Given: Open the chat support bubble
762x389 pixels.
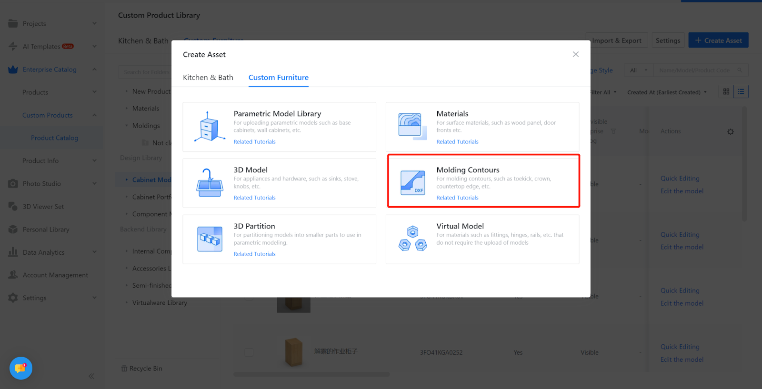Looking at the screenshot, I should (x=21, y=368).
